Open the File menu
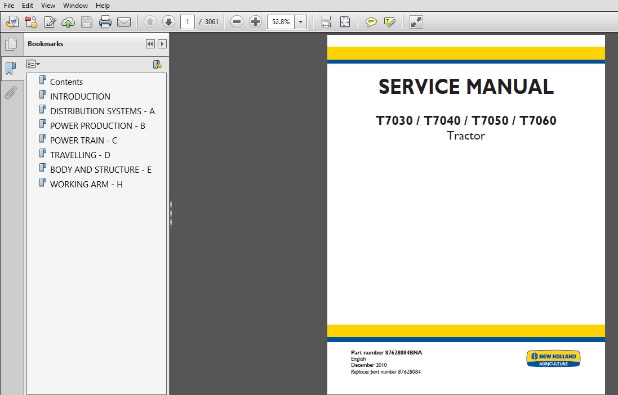This screenshot has width=618, height=395. point(8,6)
